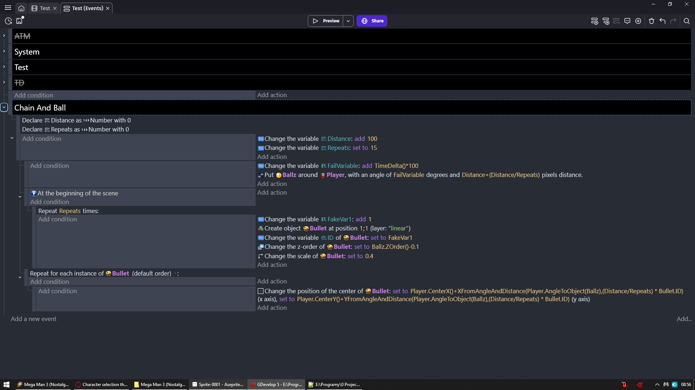The width and height of the screenshot is (695, 390).
Task: Click Add condition under beginning of scene
Action: pyautogui.click(x=50, y=202)
